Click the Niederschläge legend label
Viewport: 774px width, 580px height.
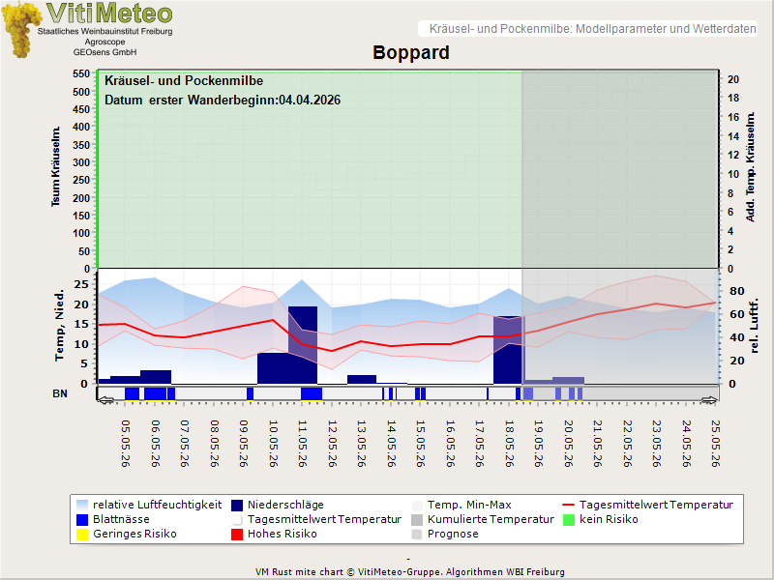click(x=285, y=505)
